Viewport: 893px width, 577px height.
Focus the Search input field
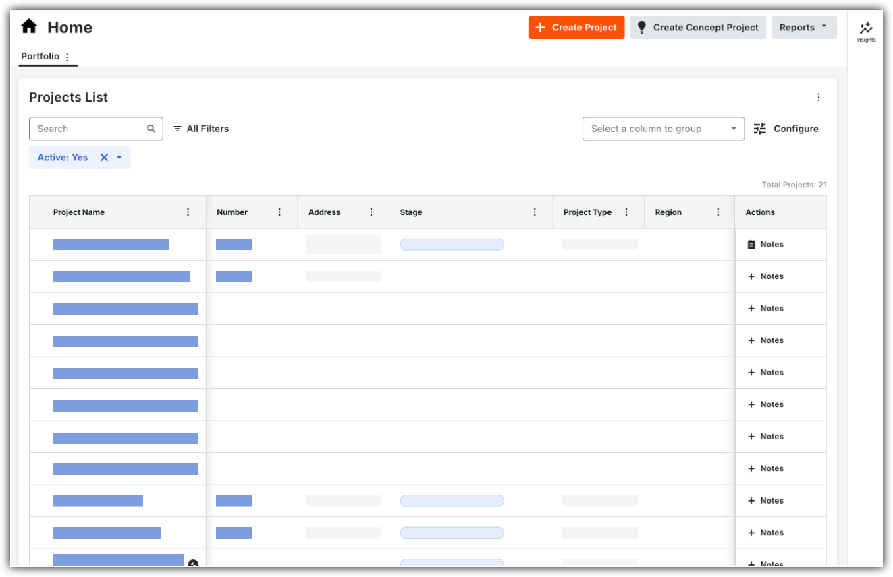[x=96, y=129]
